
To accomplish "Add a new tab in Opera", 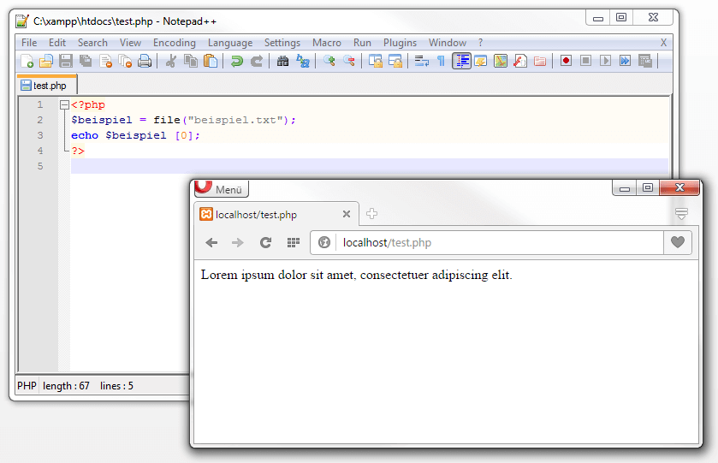I will pyautogui.click(x=371, y=214).
